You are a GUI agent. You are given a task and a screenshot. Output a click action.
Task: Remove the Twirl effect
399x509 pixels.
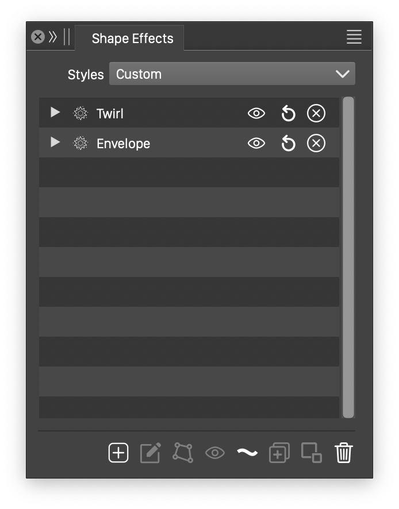pos(316,114)
